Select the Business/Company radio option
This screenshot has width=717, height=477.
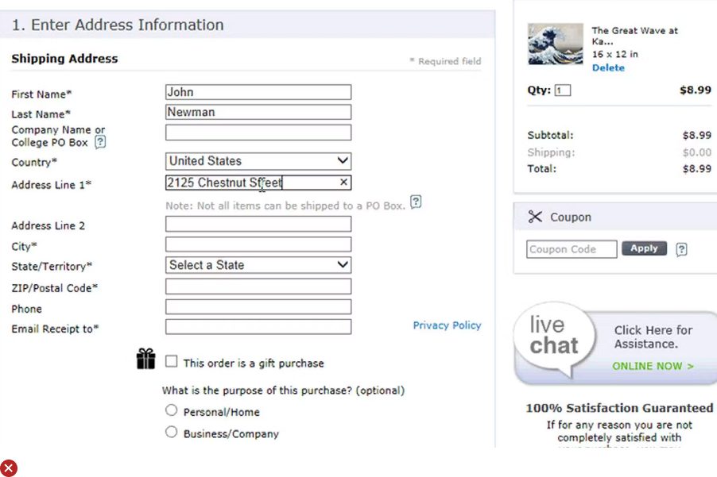[171, 433]
